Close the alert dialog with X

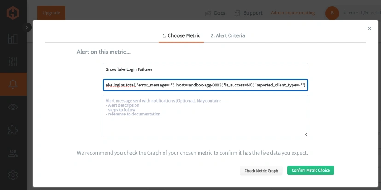369,29
